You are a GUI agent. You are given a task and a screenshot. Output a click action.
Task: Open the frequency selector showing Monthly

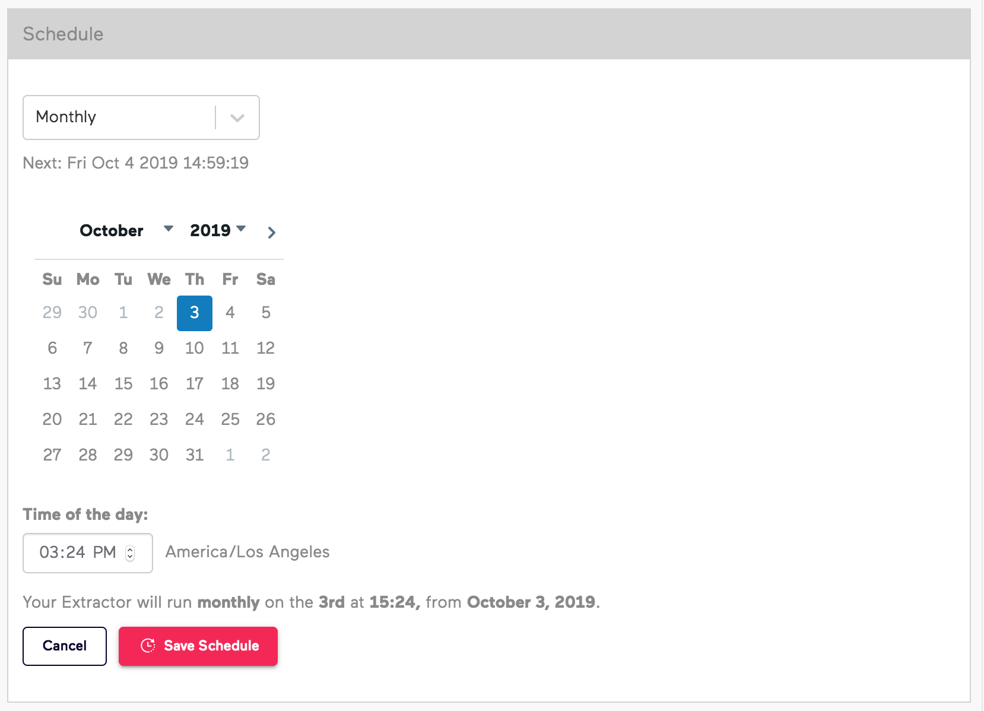tap(119, 118)
